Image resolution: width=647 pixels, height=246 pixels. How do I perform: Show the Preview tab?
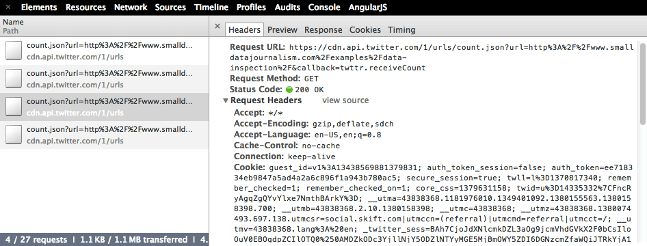pos(282,29)
